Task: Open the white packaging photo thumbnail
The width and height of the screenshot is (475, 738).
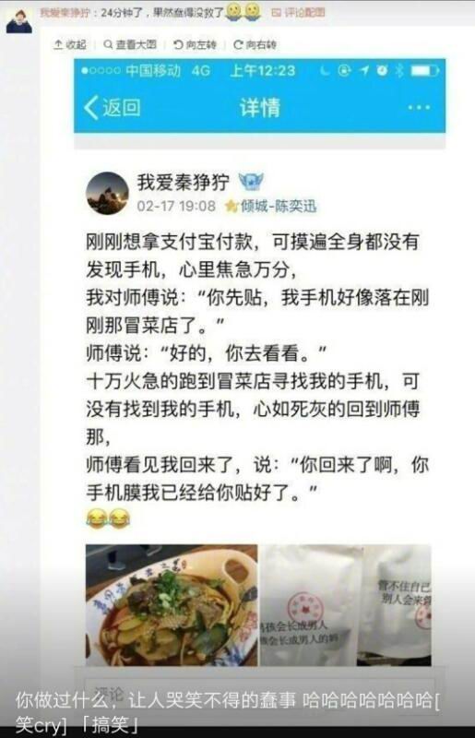Action: point(346,605)
